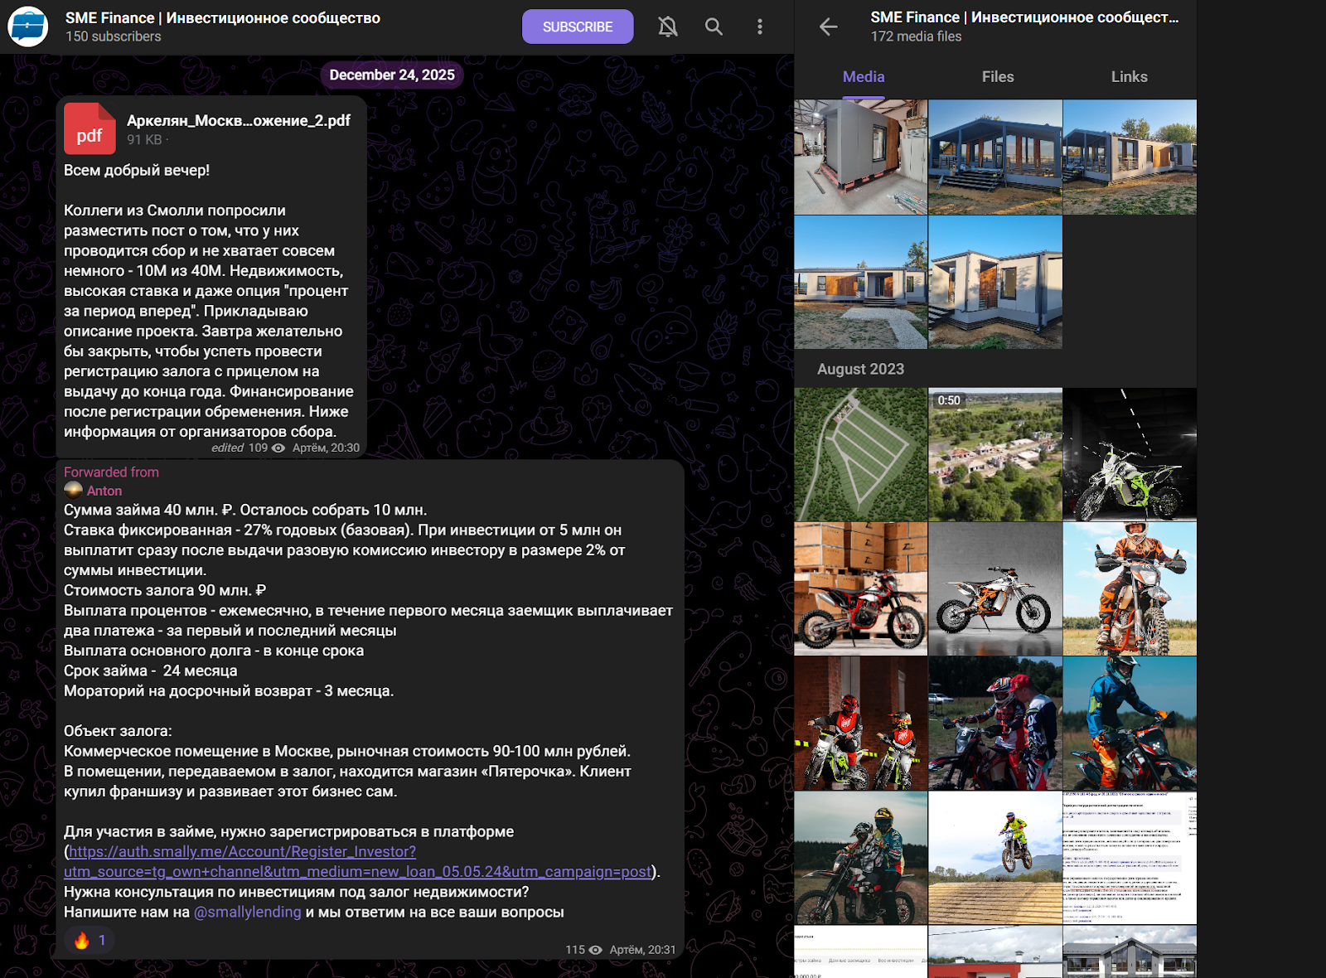Screen dimensions: 1326x978
Task: Open the Anton forwarded sender avatar
Action: point(73,490)
